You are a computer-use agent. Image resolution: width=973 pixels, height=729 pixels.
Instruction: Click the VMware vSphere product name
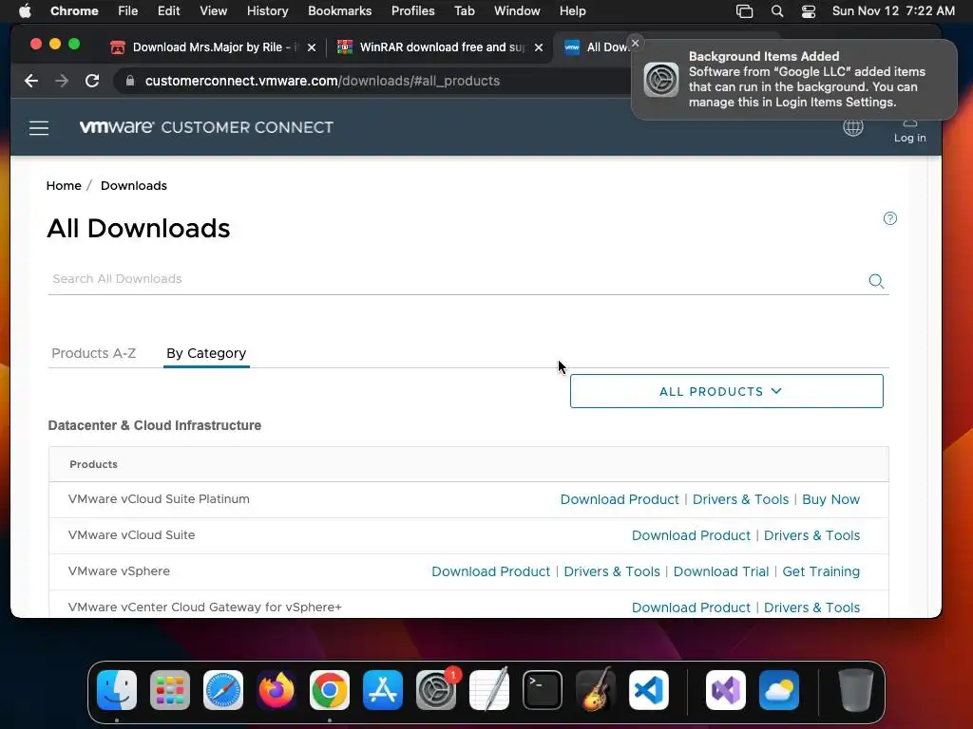click(119, 570)
